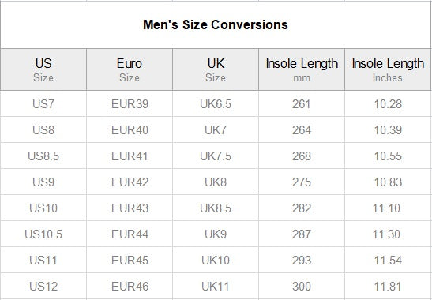Select the US10.5 cell

43,234
